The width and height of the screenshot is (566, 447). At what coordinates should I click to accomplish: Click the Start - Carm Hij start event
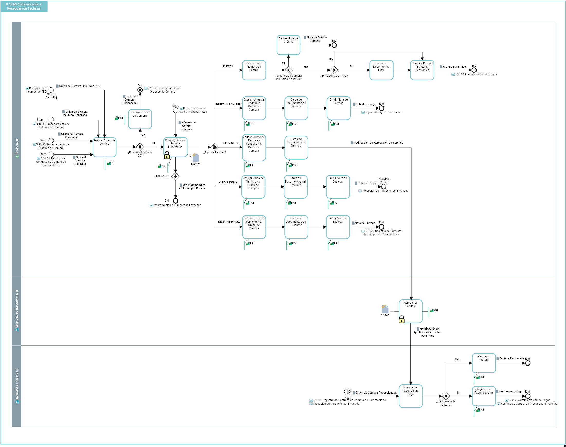pyautogui.click(x=51, y=90)
